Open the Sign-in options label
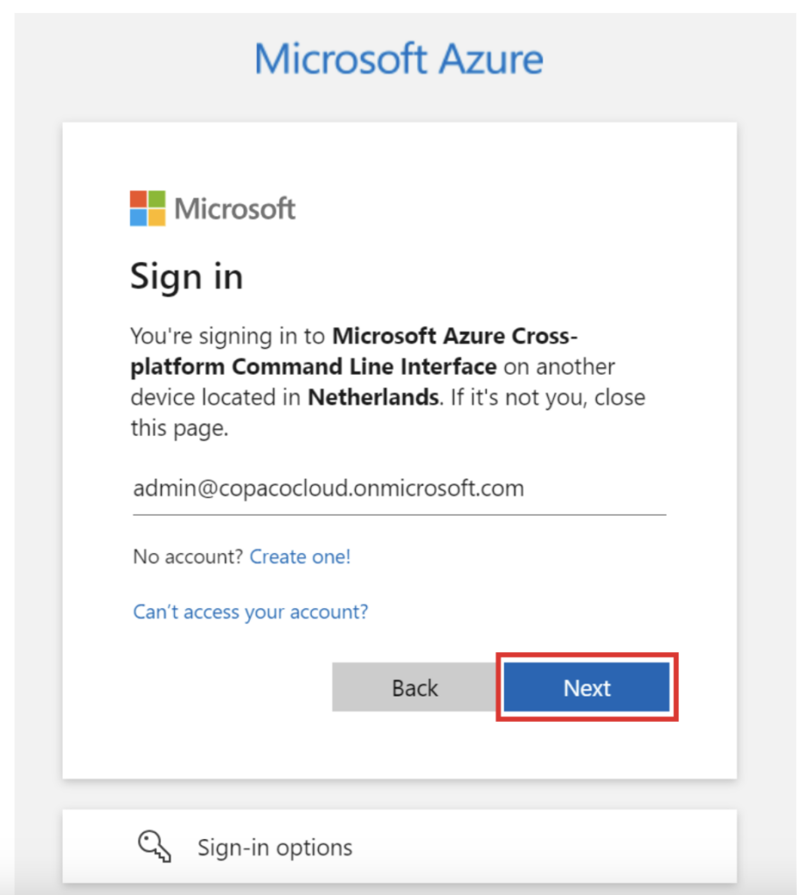The image size is (797, 895). 274,847
